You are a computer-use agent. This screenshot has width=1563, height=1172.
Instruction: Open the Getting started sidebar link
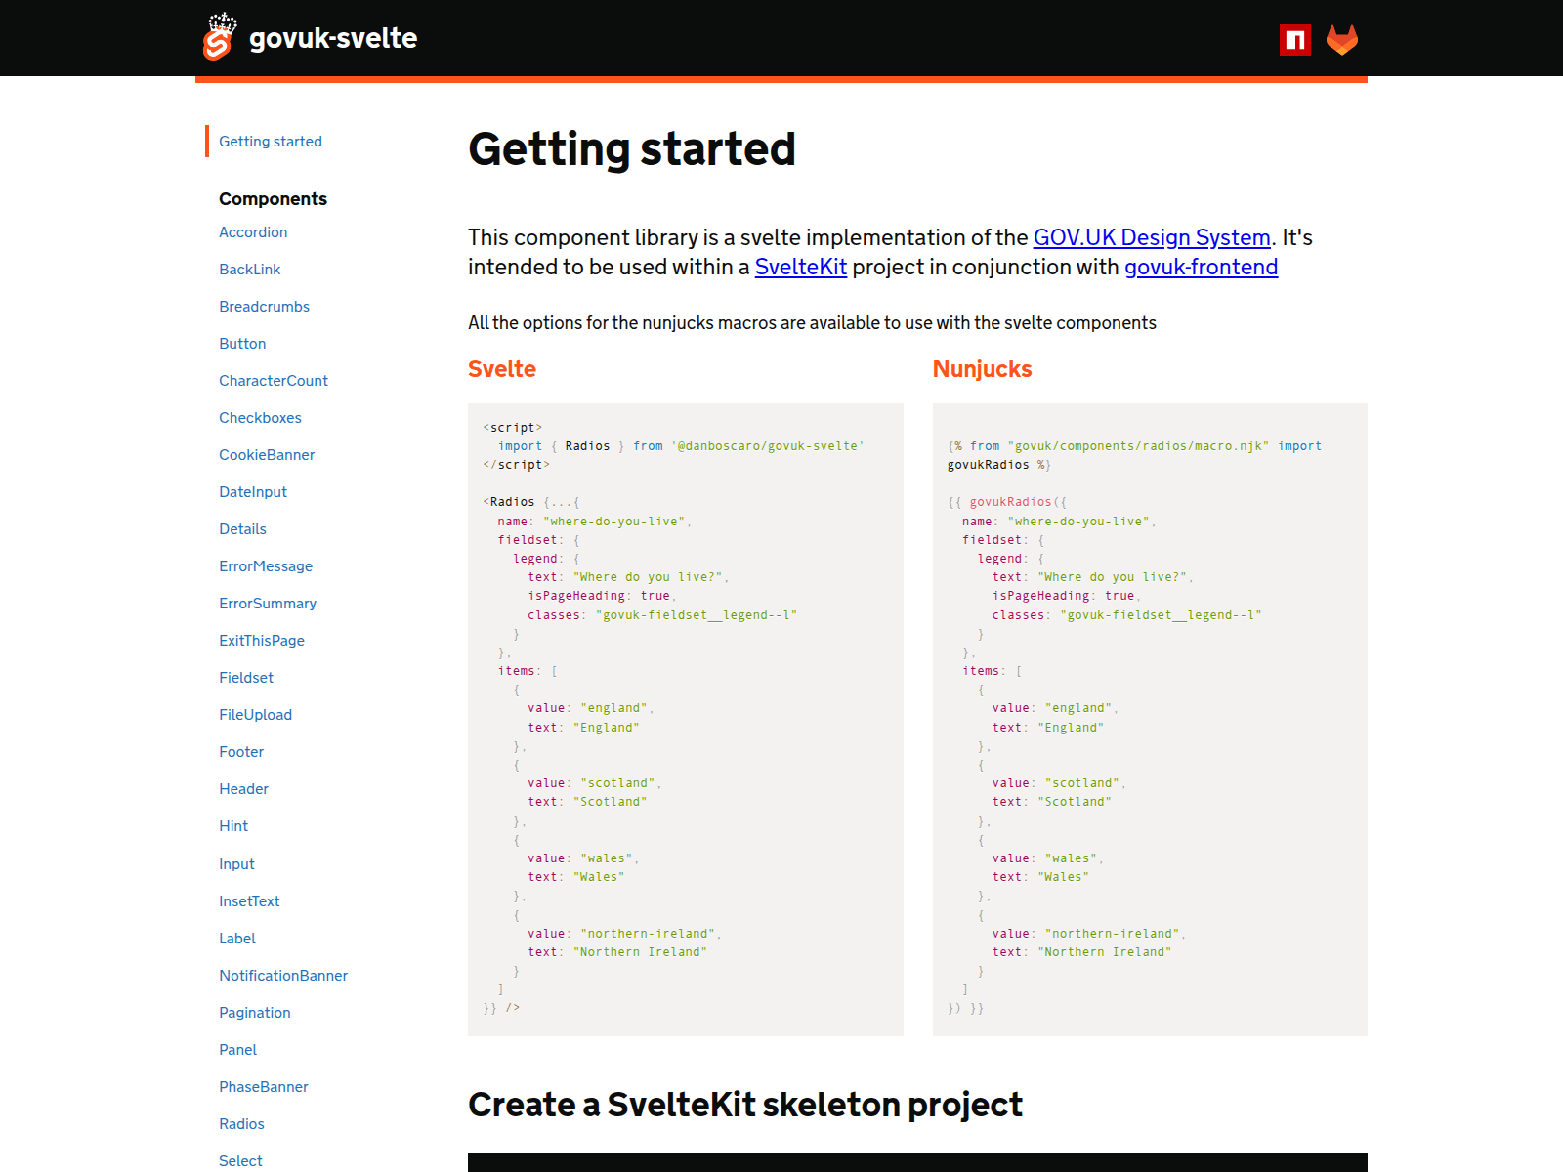point(271,142)
